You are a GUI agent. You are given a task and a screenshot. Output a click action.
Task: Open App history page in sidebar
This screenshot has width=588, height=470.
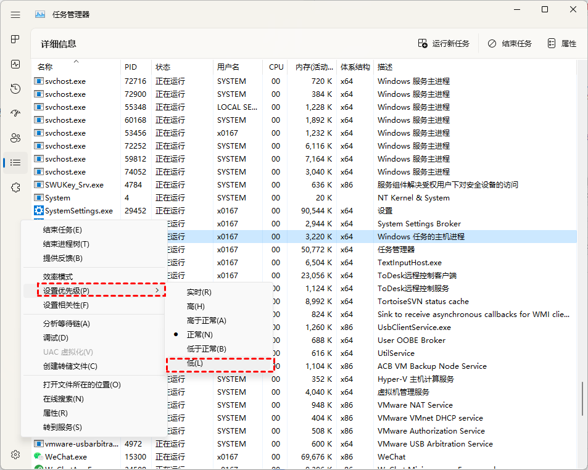coord(15,89)
